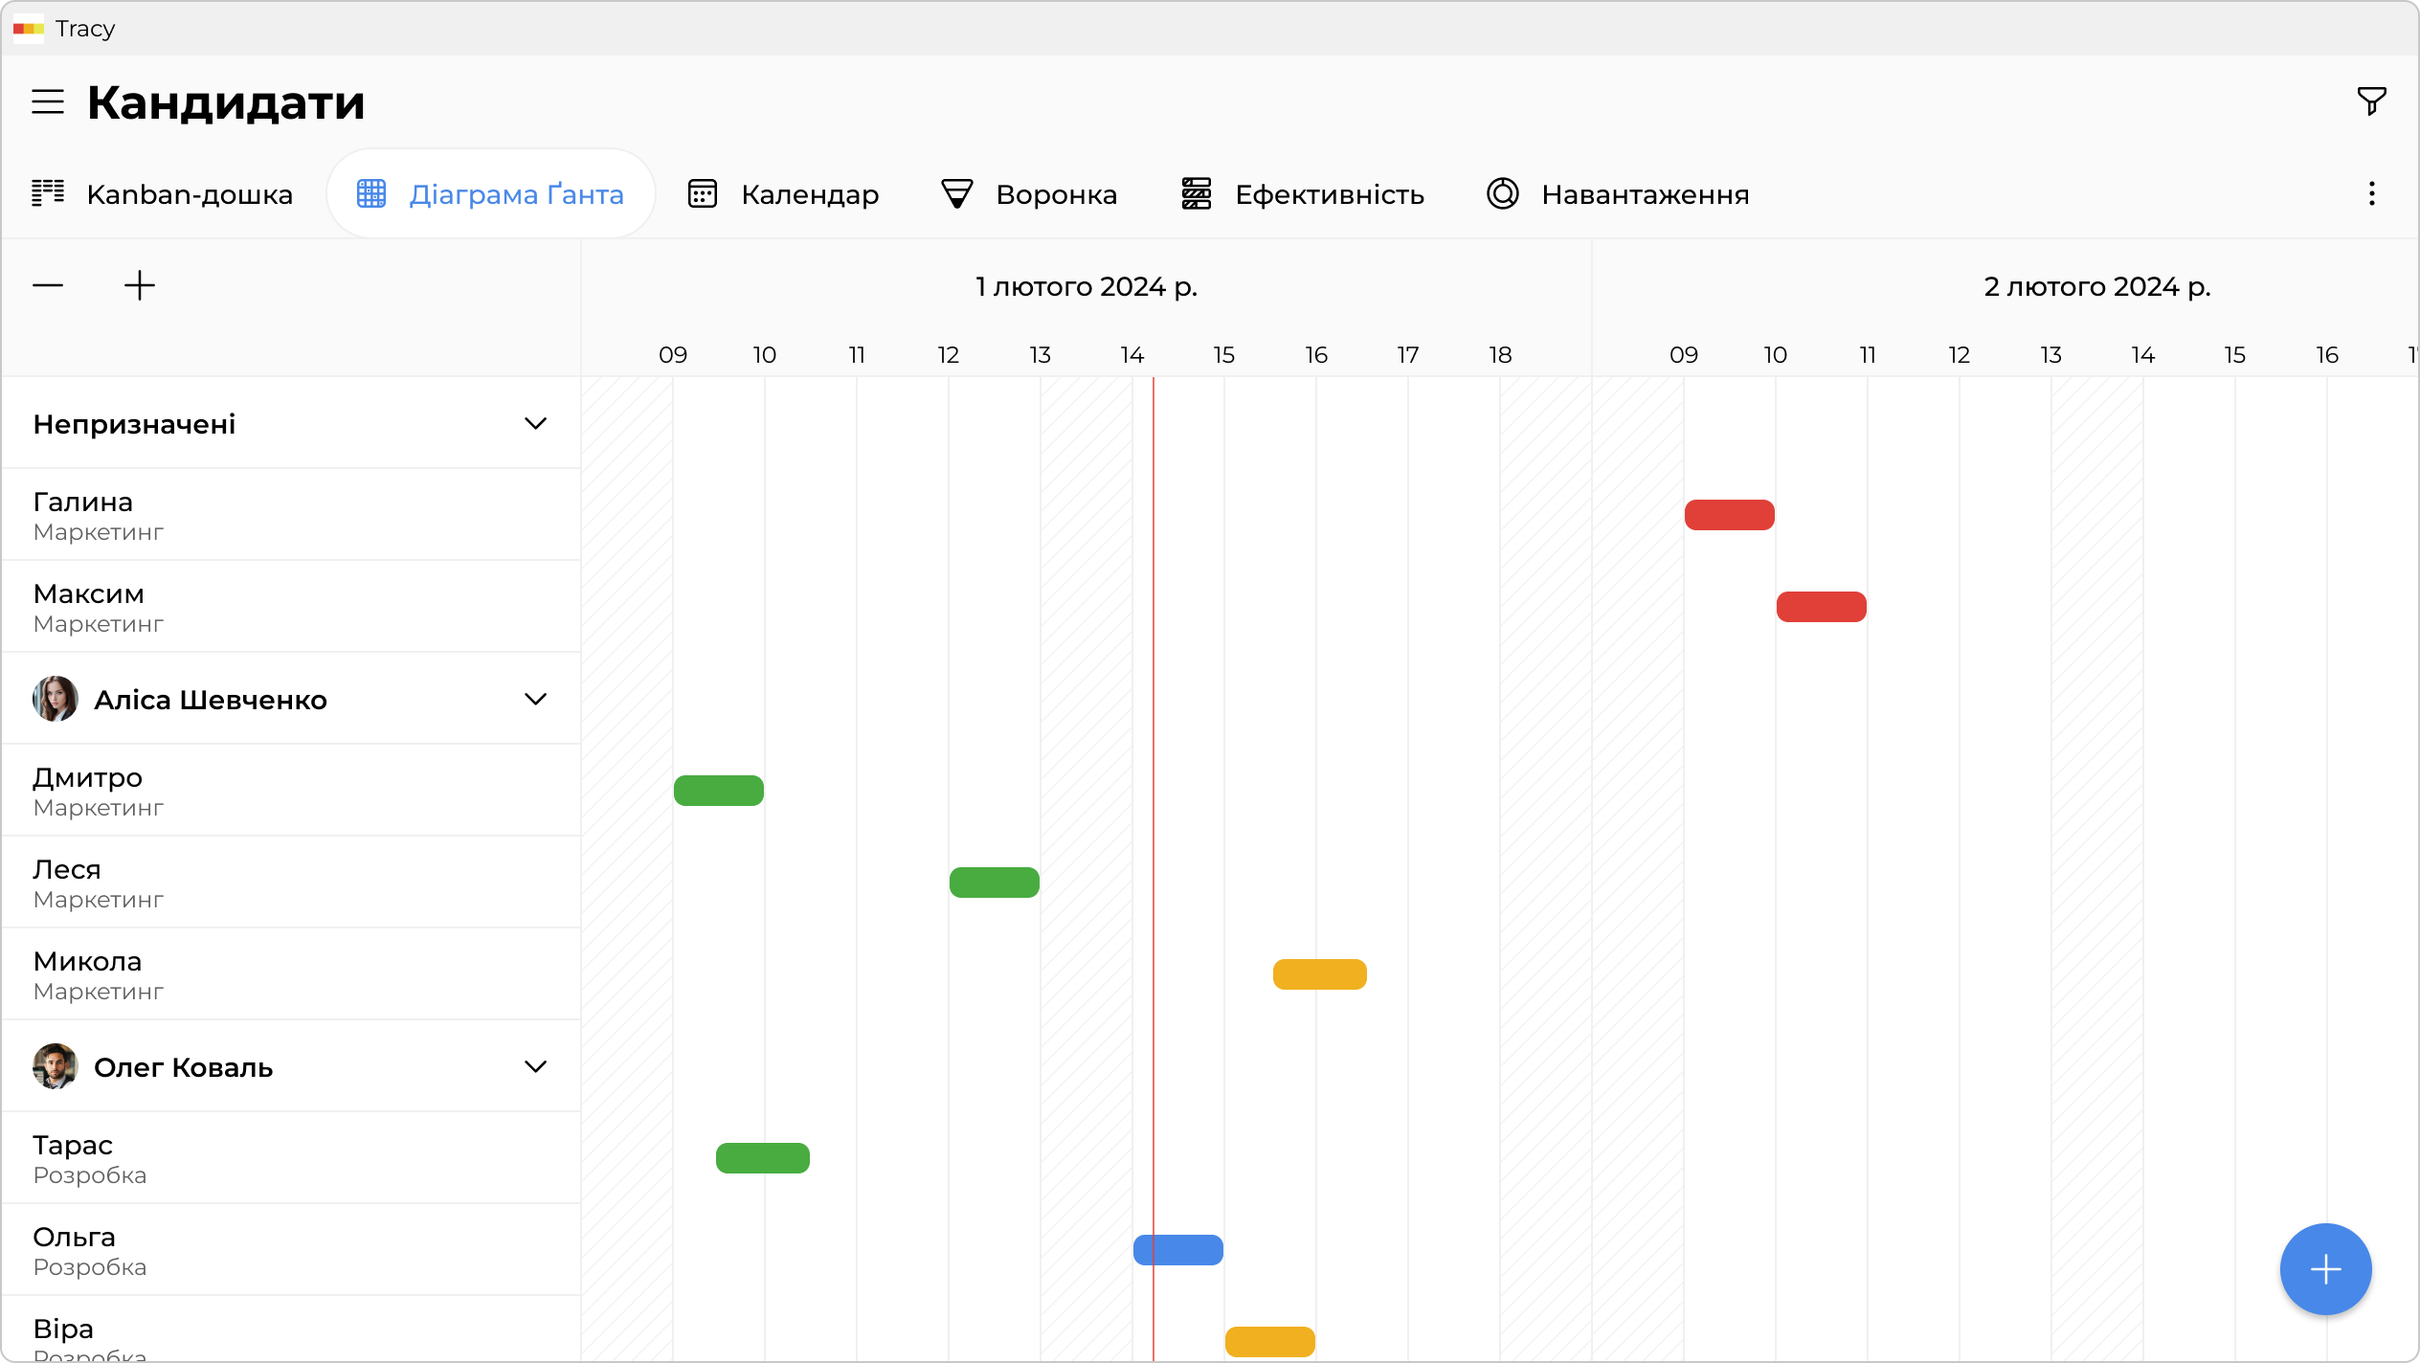The height and width of the screenshot is (1363, 2420).
Task: Click Аліса Шевченко's avatar
Action: pyautogui.click(x=56, y=699)
